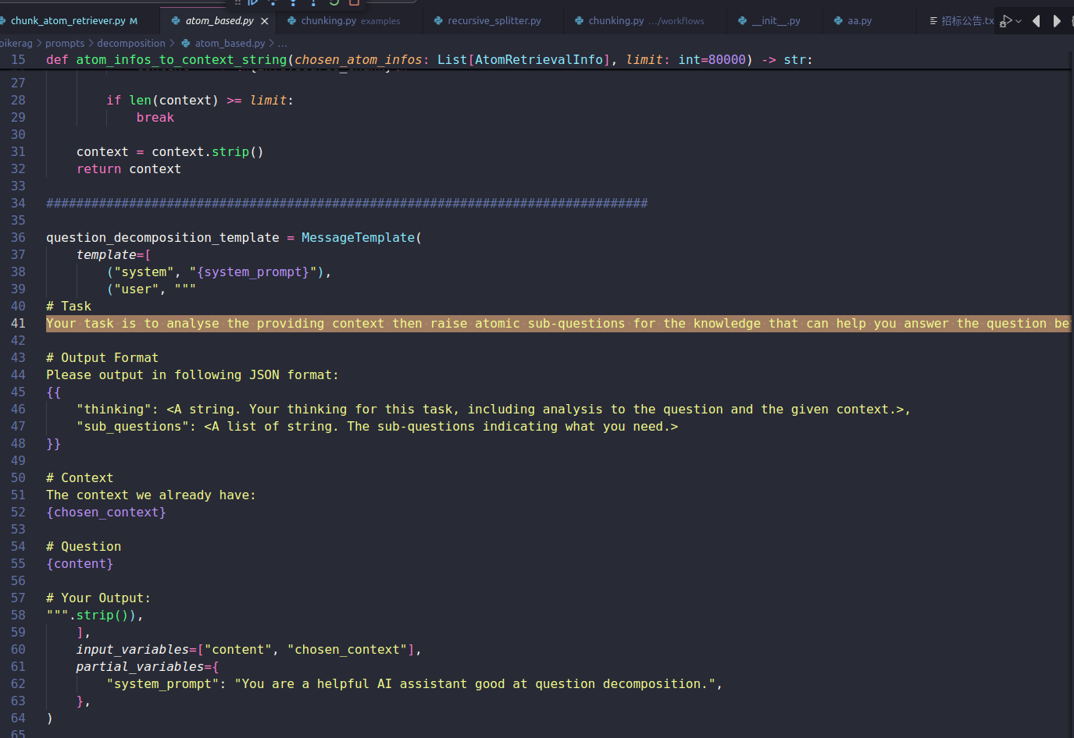Click the sticky atom_infos_to_context_string function header
This screenshot has height=738, width=1074.
tap(181, 60)
